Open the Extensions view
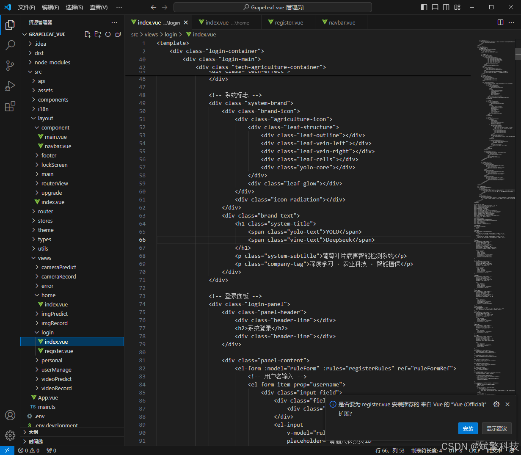Image resolution: width=521 pixels, height=455 pixels. click(10, 106)
